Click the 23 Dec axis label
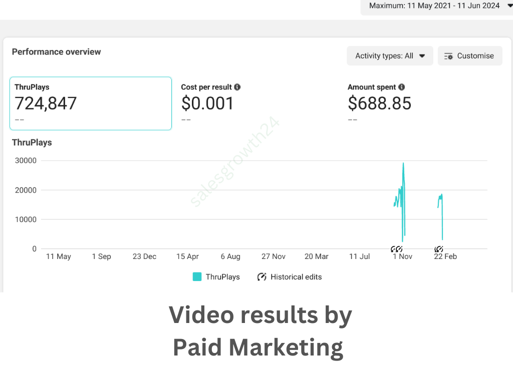Screen dimensions: 513x384 (x=144, y=256)
